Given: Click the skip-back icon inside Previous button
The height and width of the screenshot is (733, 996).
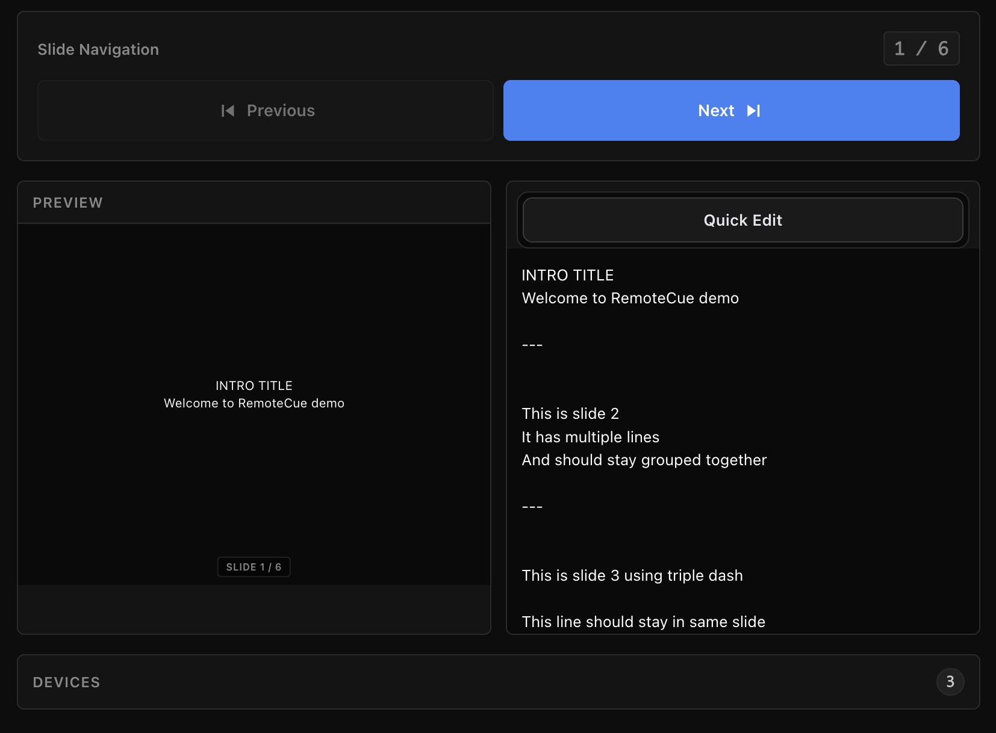Looking at the screenshot, I should 227,110.
